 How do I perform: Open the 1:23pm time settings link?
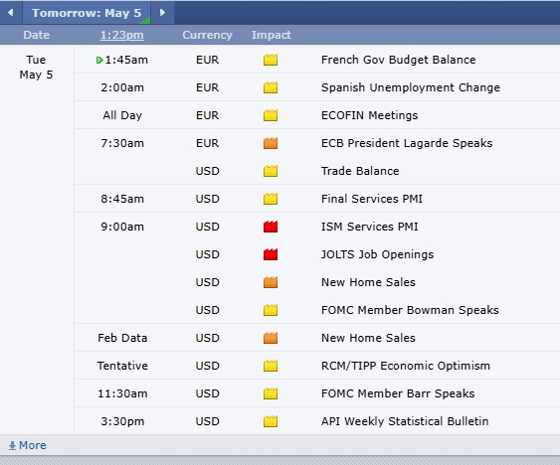coord(121,35)
